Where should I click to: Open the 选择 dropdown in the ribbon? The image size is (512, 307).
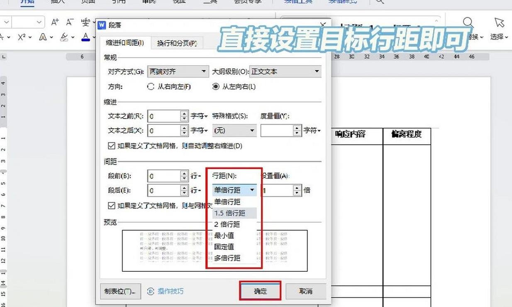click(498, 37)
